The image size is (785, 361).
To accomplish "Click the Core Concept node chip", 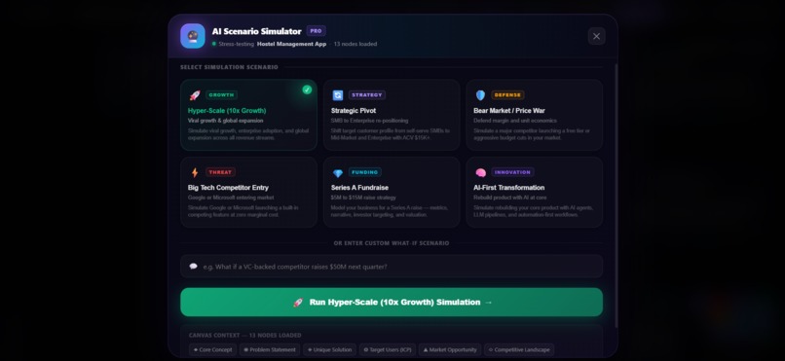I will click(212, 350).
